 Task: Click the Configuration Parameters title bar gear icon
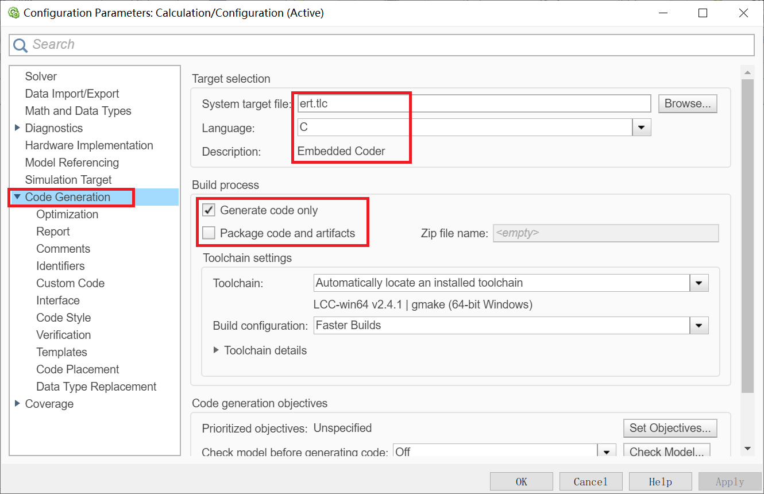(x=13, y=13)
